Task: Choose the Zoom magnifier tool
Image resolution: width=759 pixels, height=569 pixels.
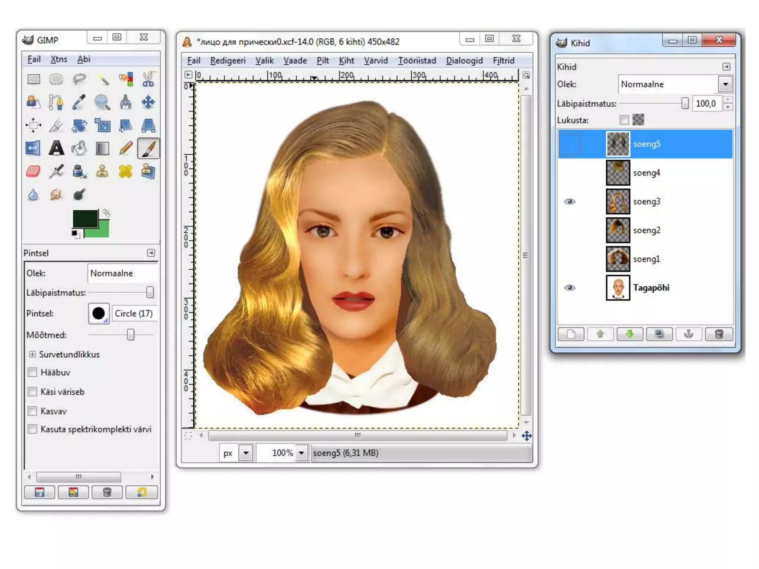Action: tap(102, 102)
